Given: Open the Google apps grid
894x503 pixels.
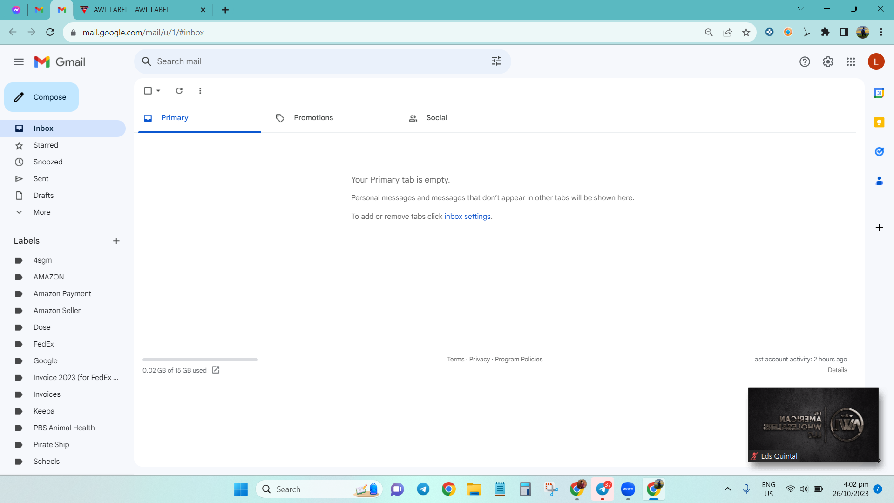Looking at the screenshot, I should 851,62.
